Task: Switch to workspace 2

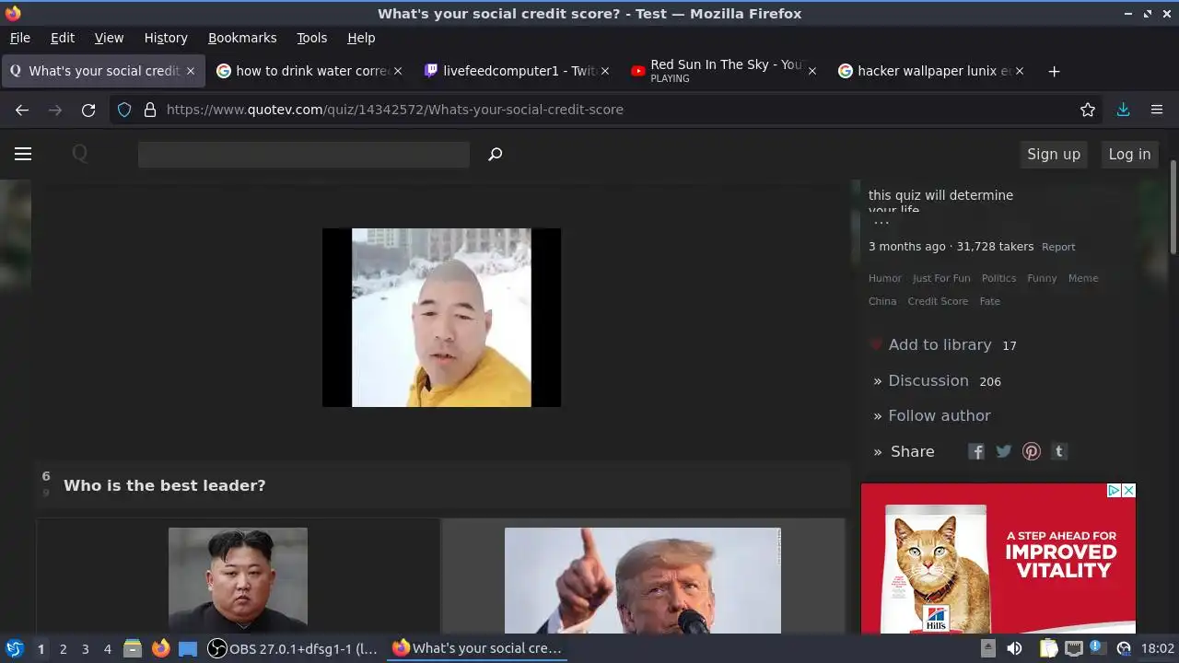Action: point(63,648)
